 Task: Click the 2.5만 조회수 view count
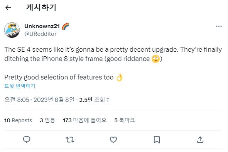pyautogui.click(x=95, y=100)
